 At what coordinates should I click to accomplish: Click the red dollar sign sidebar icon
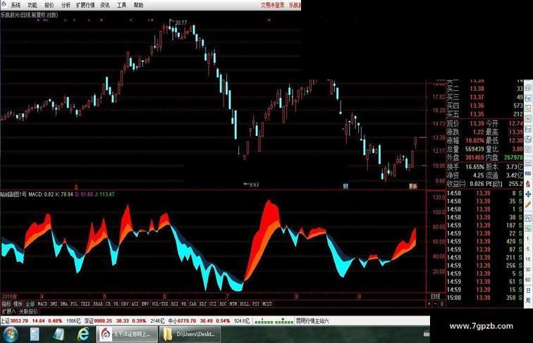click(x=528, y=184)
